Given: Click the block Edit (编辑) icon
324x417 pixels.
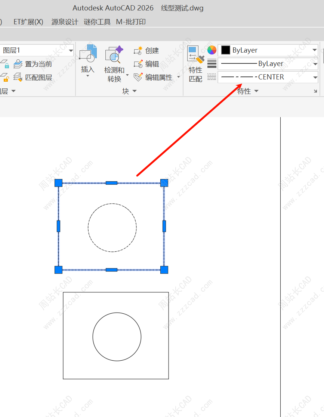Looking at the screenshot, I should 138,64.
